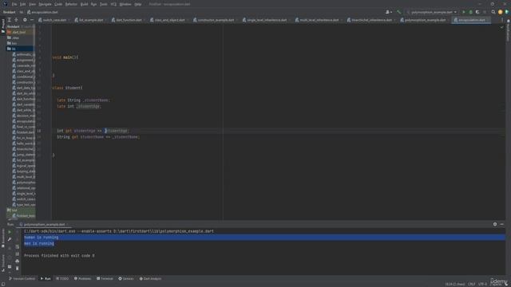Viewport: 511px width, 287px height.
Task: Open the Problems tool window
Action: pyautogui.click(x=82, y=279)
